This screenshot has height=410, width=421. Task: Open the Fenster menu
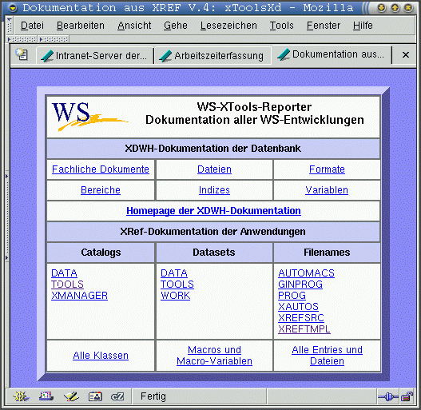324,26
